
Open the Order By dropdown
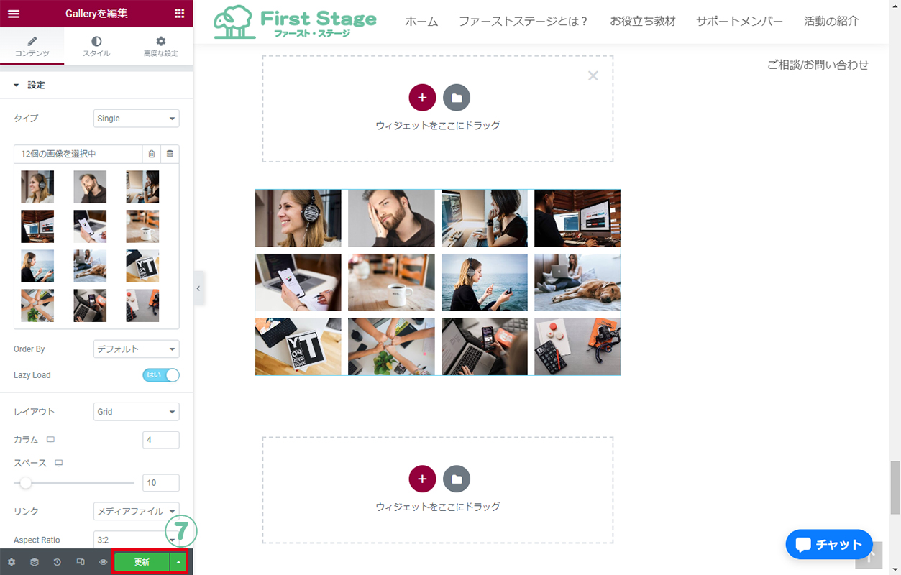click(136, 349)
